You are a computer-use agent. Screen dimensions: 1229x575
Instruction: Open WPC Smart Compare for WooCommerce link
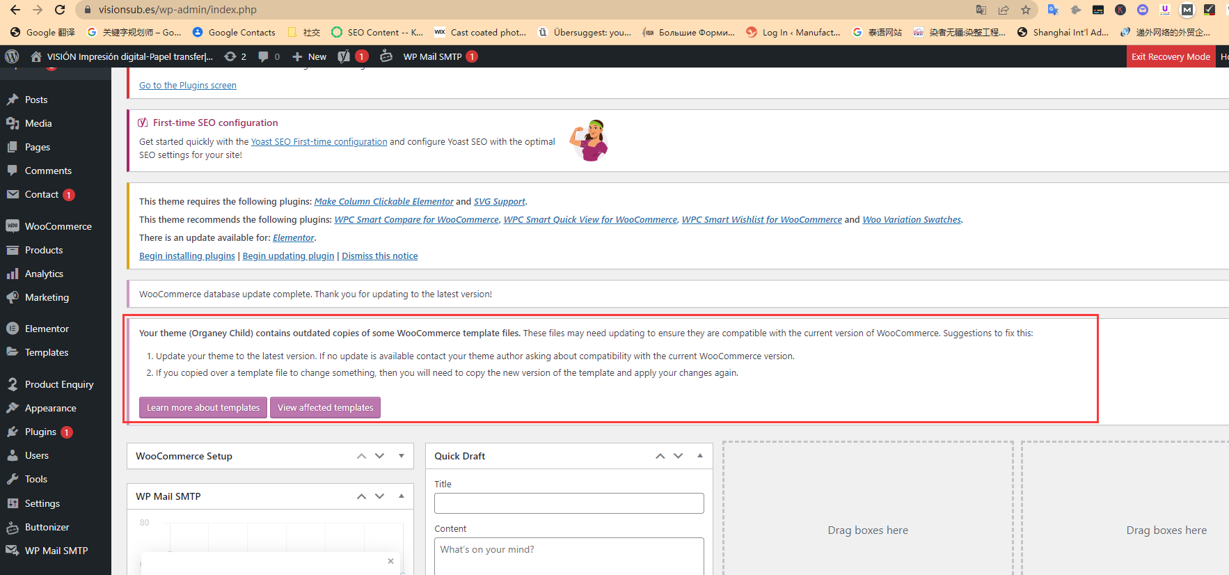coord(417,219)
